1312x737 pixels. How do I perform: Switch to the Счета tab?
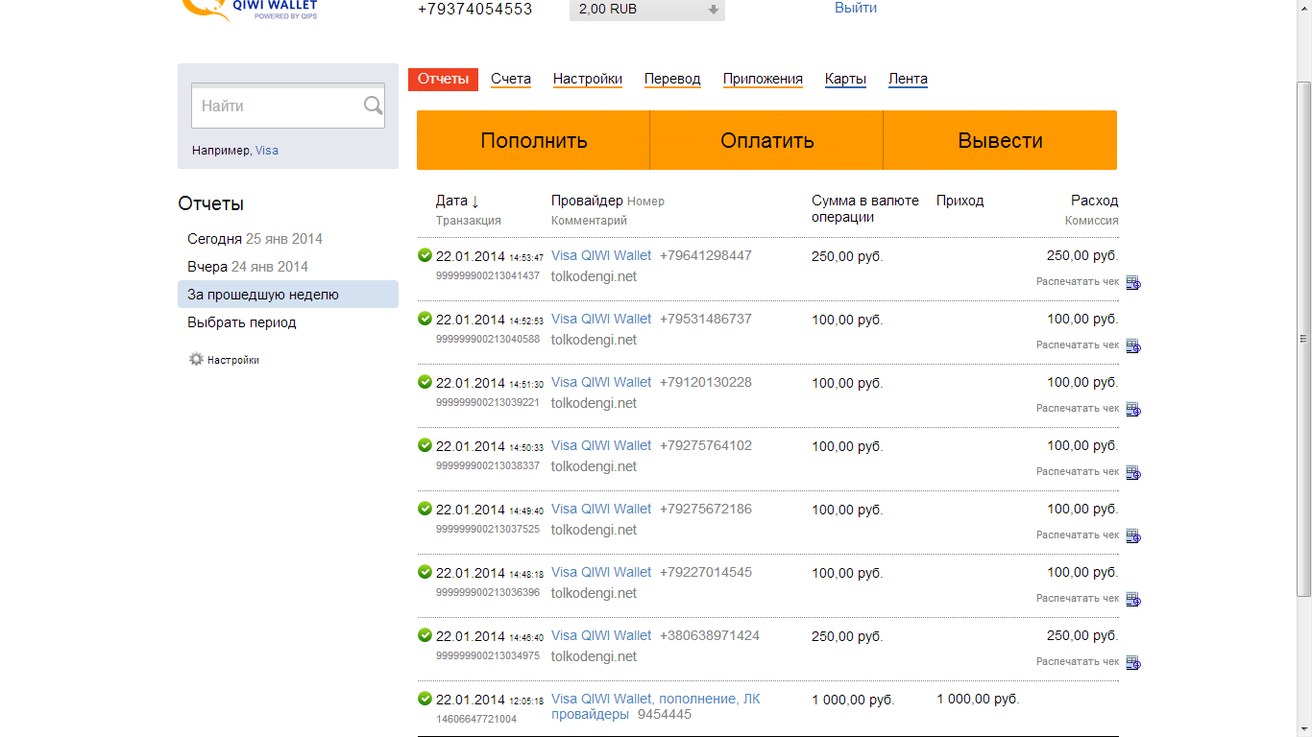tap(511, 79)
